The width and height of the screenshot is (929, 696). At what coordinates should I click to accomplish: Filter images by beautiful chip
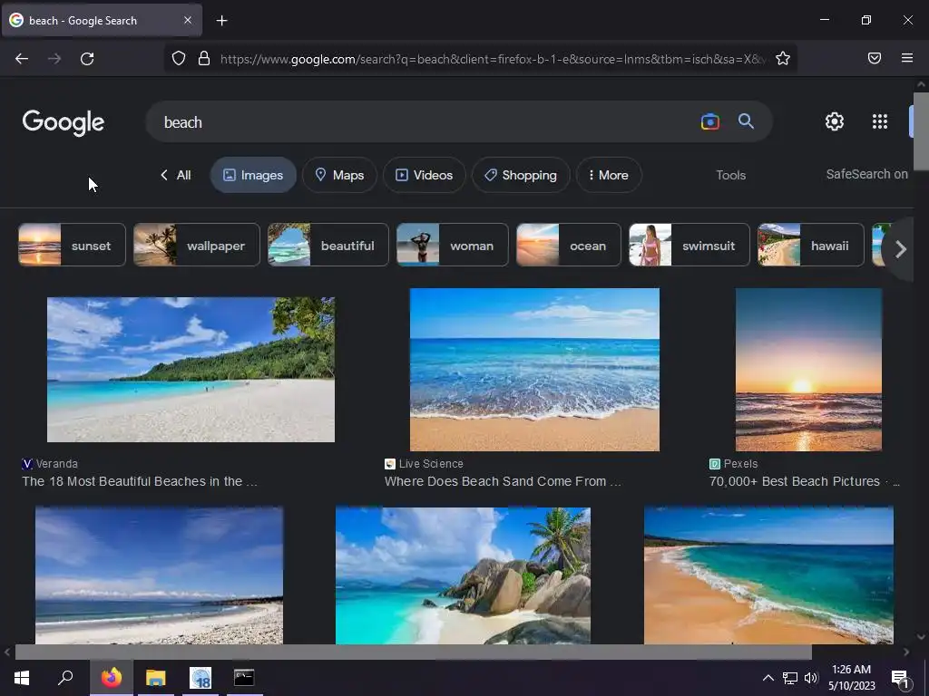pyautogui.click(x=328, y=245)
